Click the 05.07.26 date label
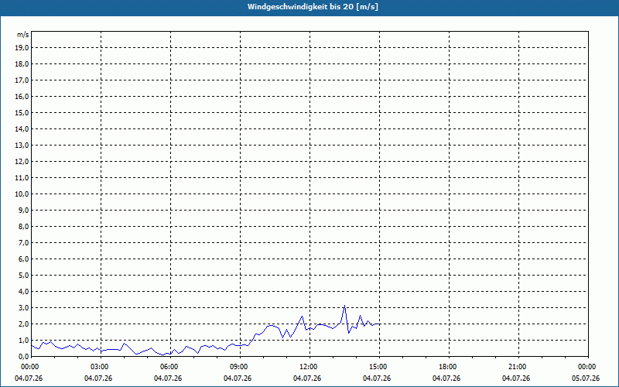This screenshot has height=387, width=619. [586, 378]
